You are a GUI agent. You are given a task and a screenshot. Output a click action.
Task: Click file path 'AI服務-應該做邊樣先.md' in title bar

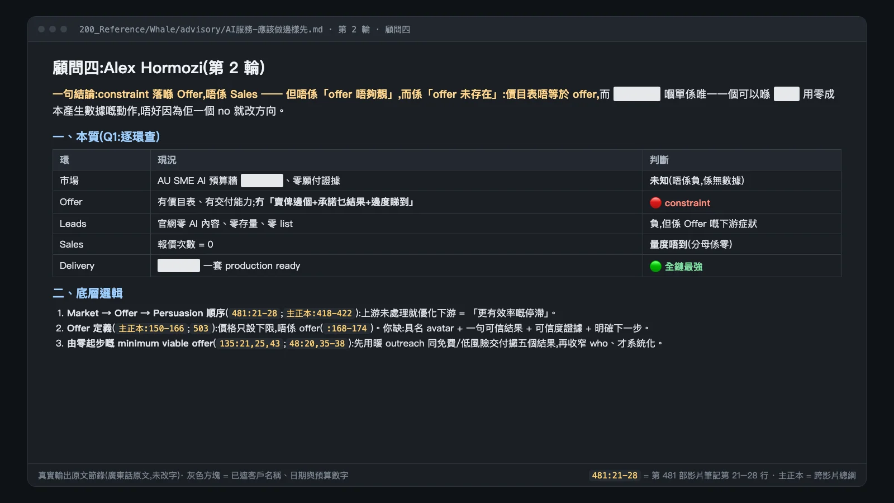point(274,29)
